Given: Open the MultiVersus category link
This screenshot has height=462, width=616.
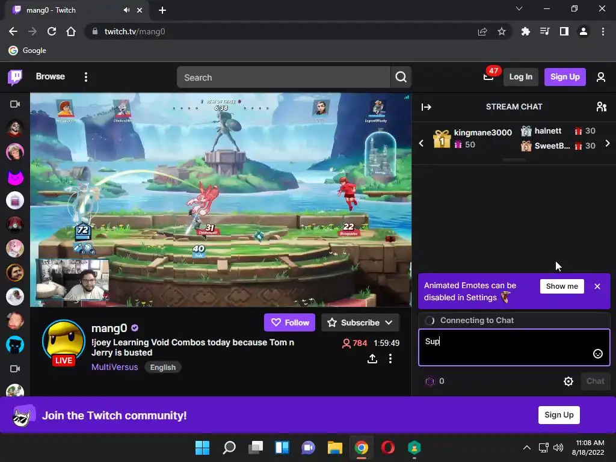Looking at the screenshot, I should point(115,367).
